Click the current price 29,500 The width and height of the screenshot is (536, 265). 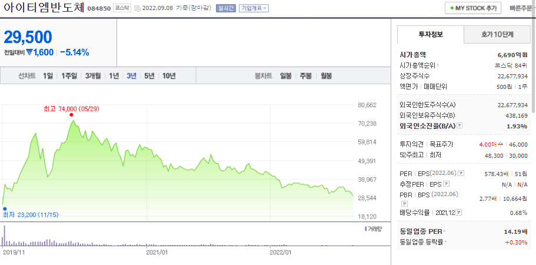(x=28, y=37)
